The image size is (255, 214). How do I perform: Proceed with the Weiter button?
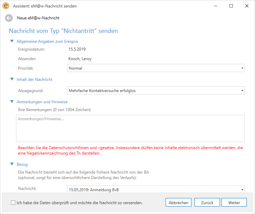234,202
